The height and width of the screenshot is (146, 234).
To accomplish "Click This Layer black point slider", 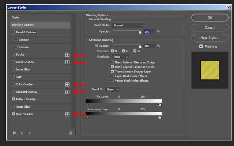I will [x=87, y=105].
